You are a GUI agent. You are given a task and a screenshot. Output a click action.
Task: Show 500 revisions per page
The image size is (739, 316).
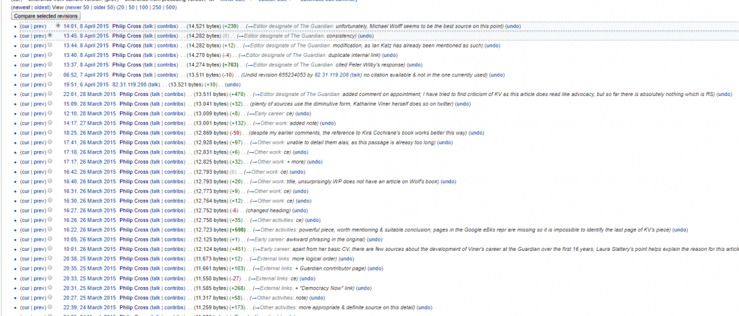171,8
